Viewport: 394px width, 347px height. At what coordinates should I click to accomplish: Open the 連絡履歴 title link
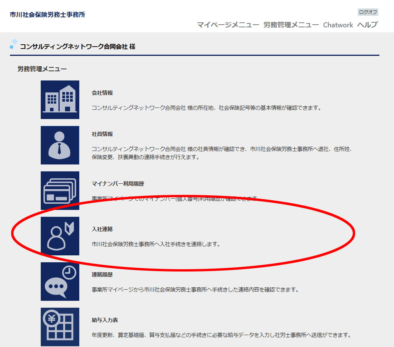(102, 275)
